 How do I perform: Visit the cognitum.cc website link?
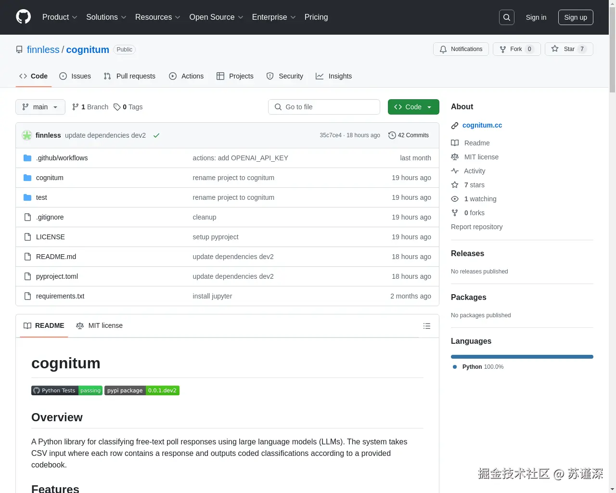coord(482,125)
